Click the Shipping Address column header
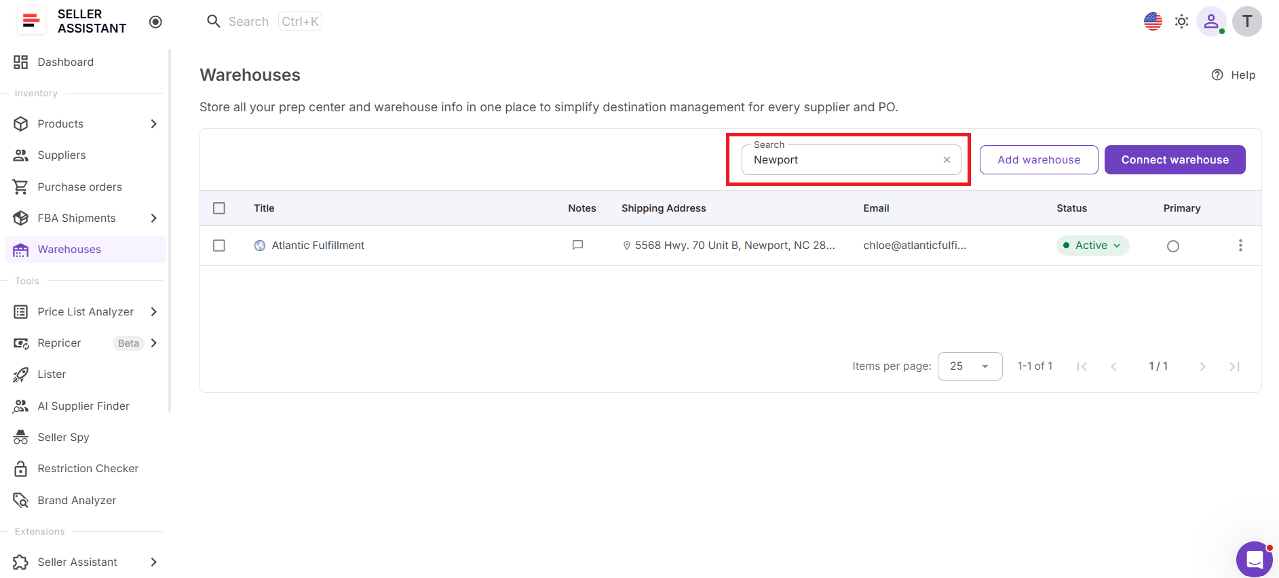 point(664,208)
